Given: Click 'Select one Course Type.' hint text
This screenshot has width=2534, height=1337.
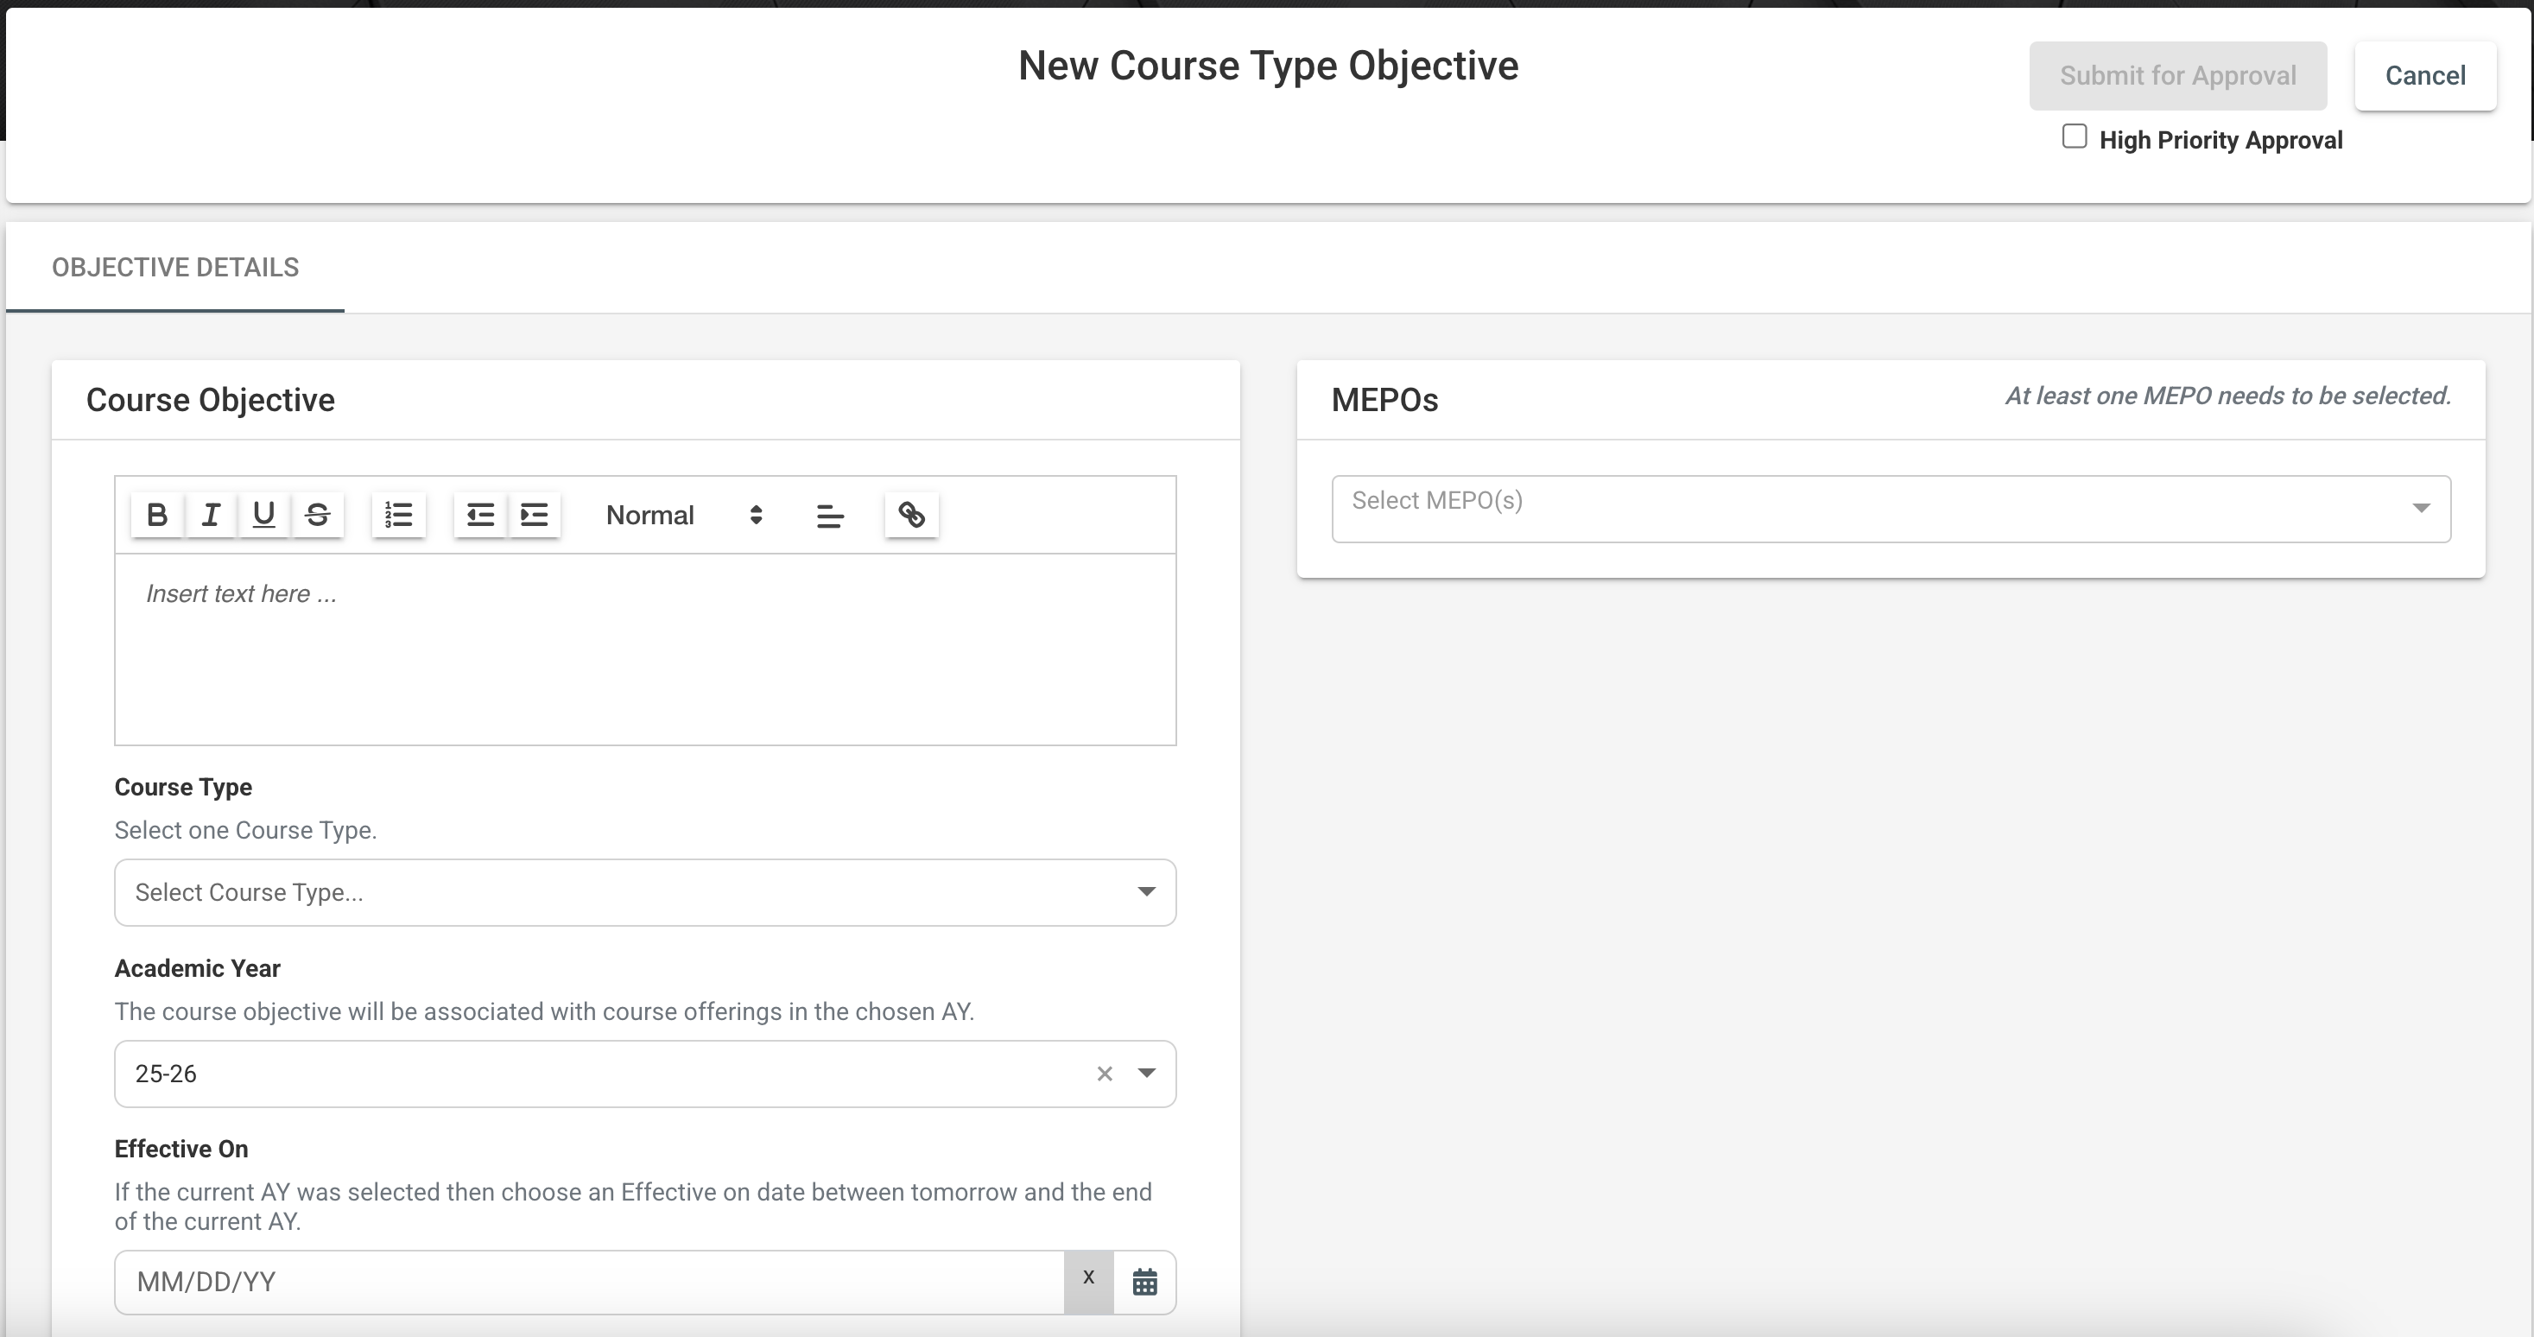Looking at the screenshot, I should [x=246, y=830].
